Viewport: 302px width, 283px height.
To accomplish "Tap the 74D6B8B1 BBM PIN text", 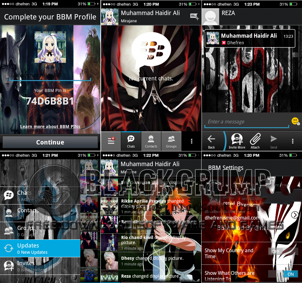I will 50,101.
